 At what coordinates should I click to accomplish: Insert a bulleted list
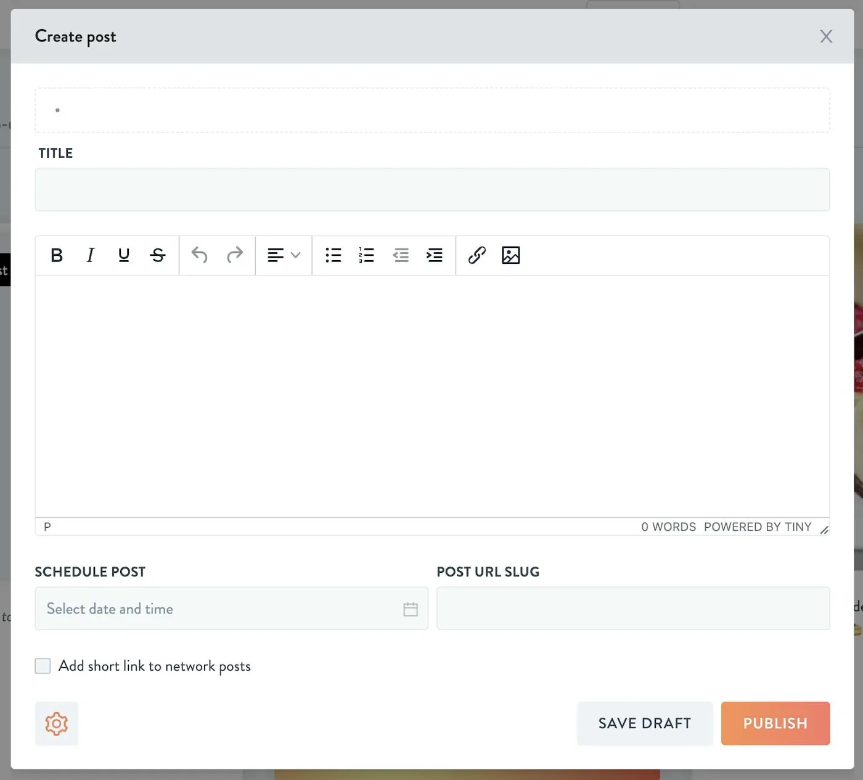tap(333, 255)
